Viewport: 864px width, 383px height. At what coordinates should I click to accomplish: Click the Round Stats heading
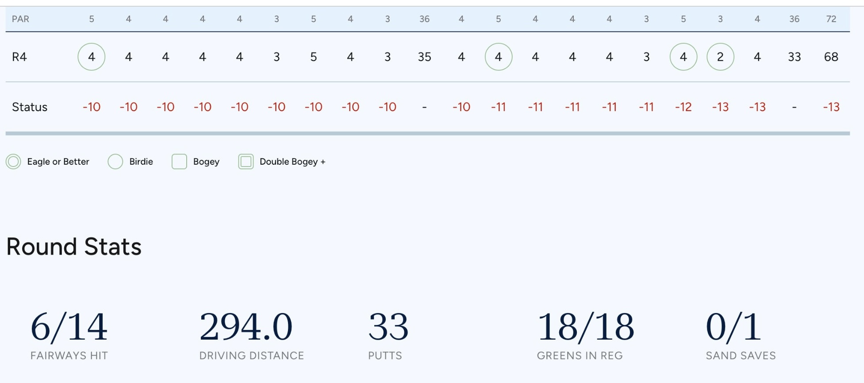74,247
